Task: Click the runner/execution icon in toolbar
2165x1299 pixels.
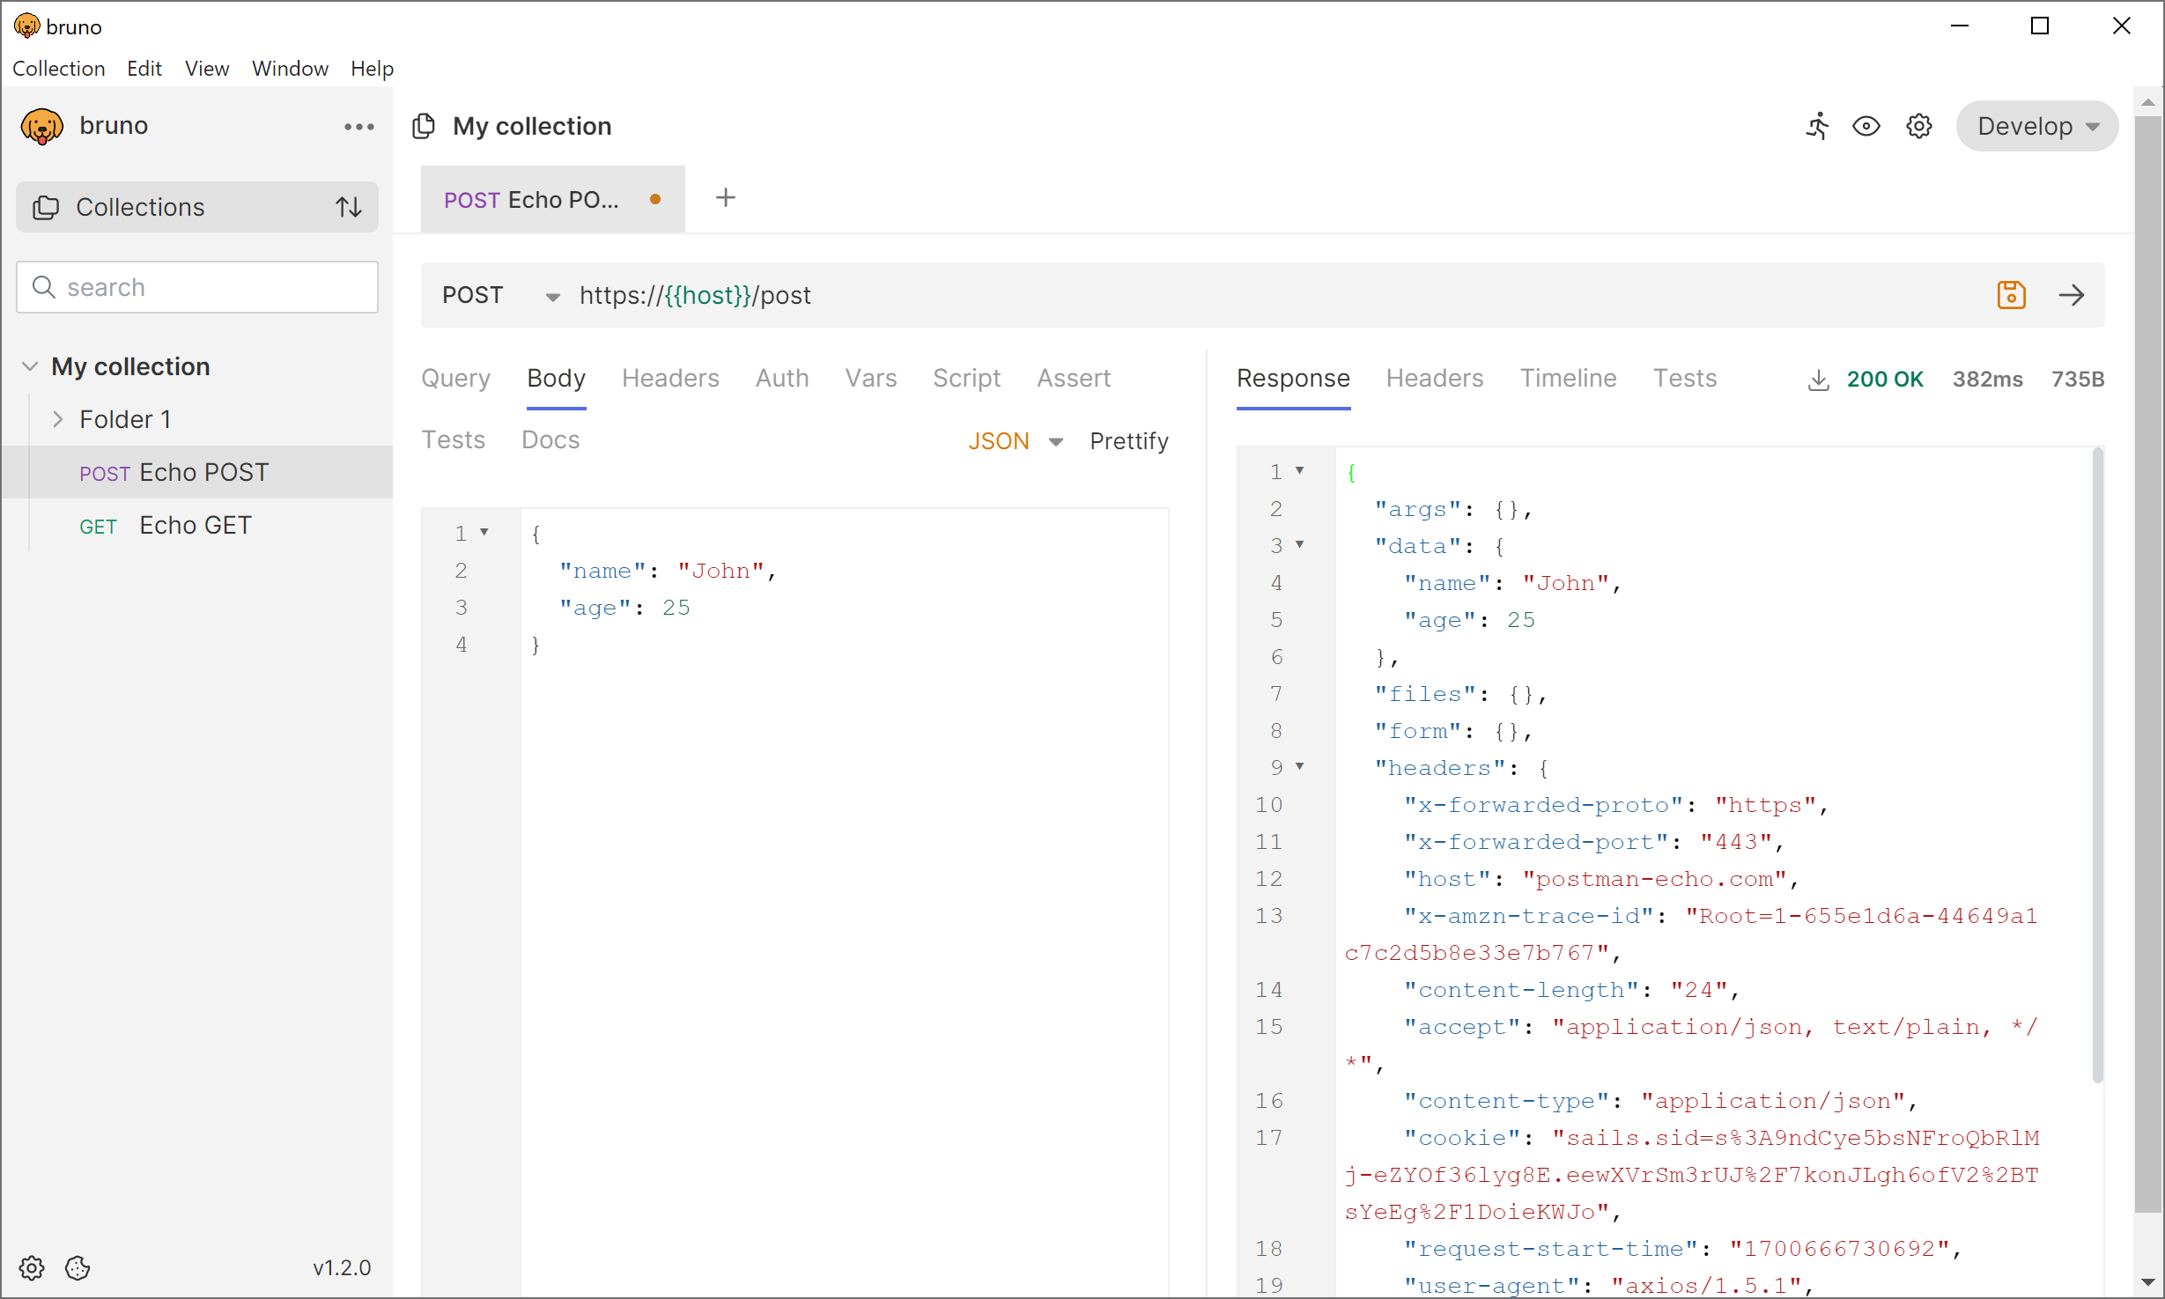Action: pyautogui.click(x=1817, y=127)
